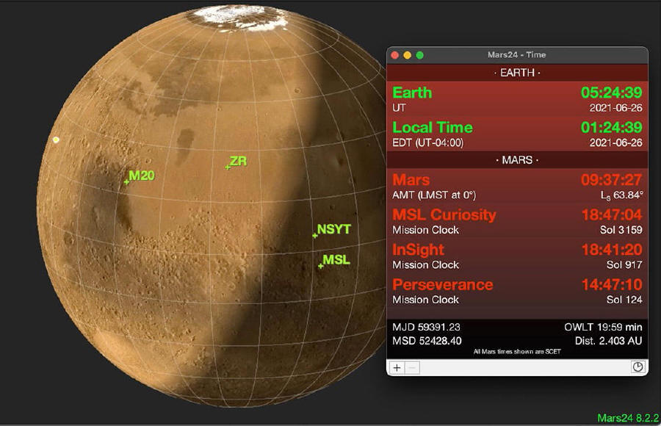Close the Mars24 Time window
This screenshot has width=661, height=426.
tap(395, 55)
